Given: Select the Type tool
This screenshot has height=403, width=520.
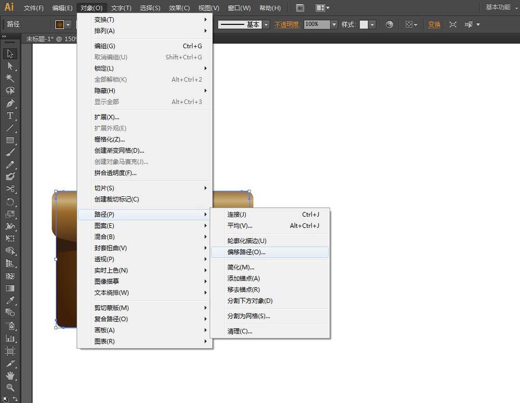Looking at the screenshot, I should click(10, 116).
